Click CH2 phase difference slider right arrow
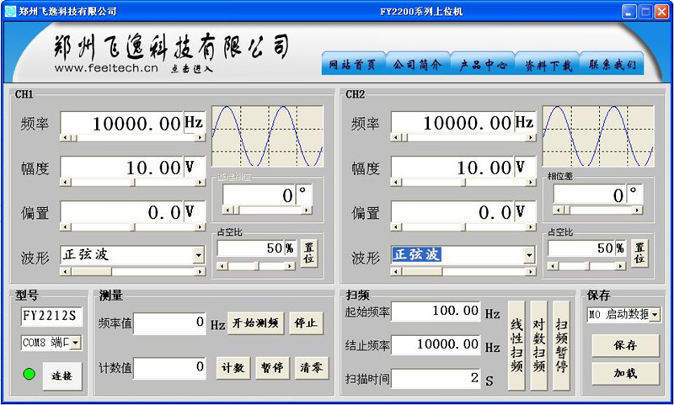This screenshot has width=674, height=405. pos(637,210)
